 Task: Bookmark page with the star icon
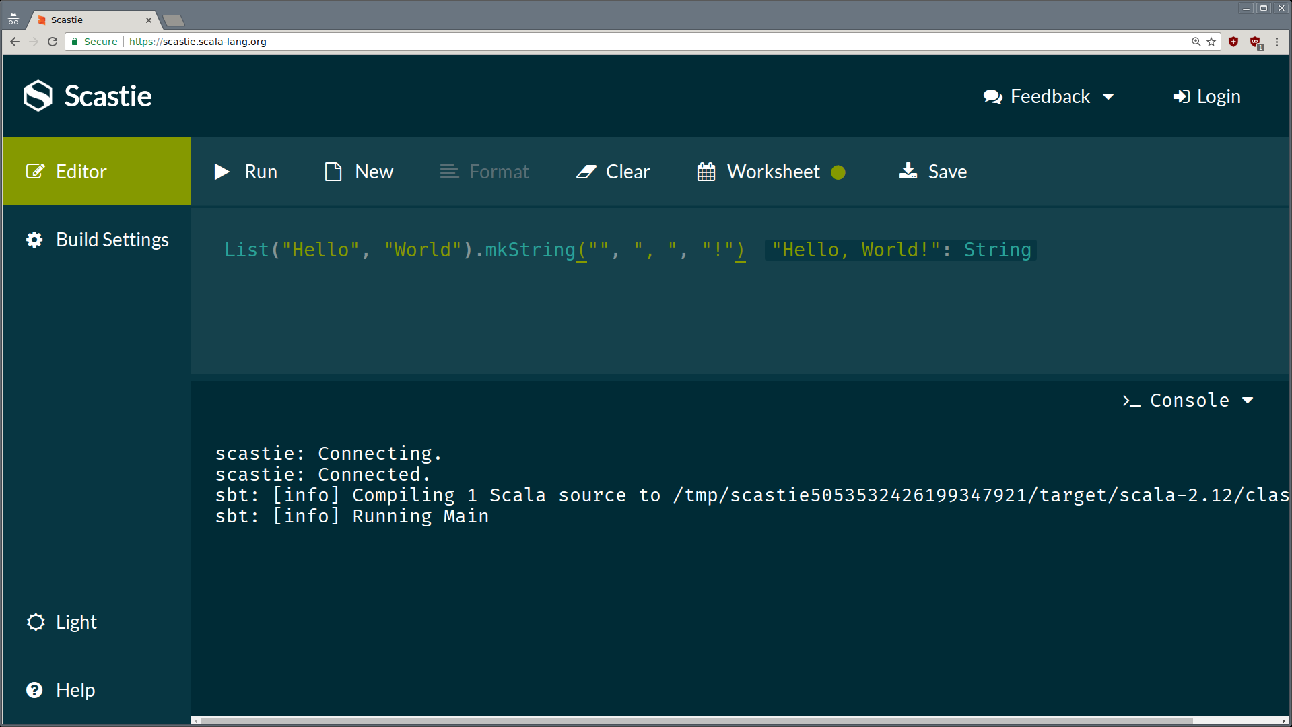click(x=1211, y=42)
